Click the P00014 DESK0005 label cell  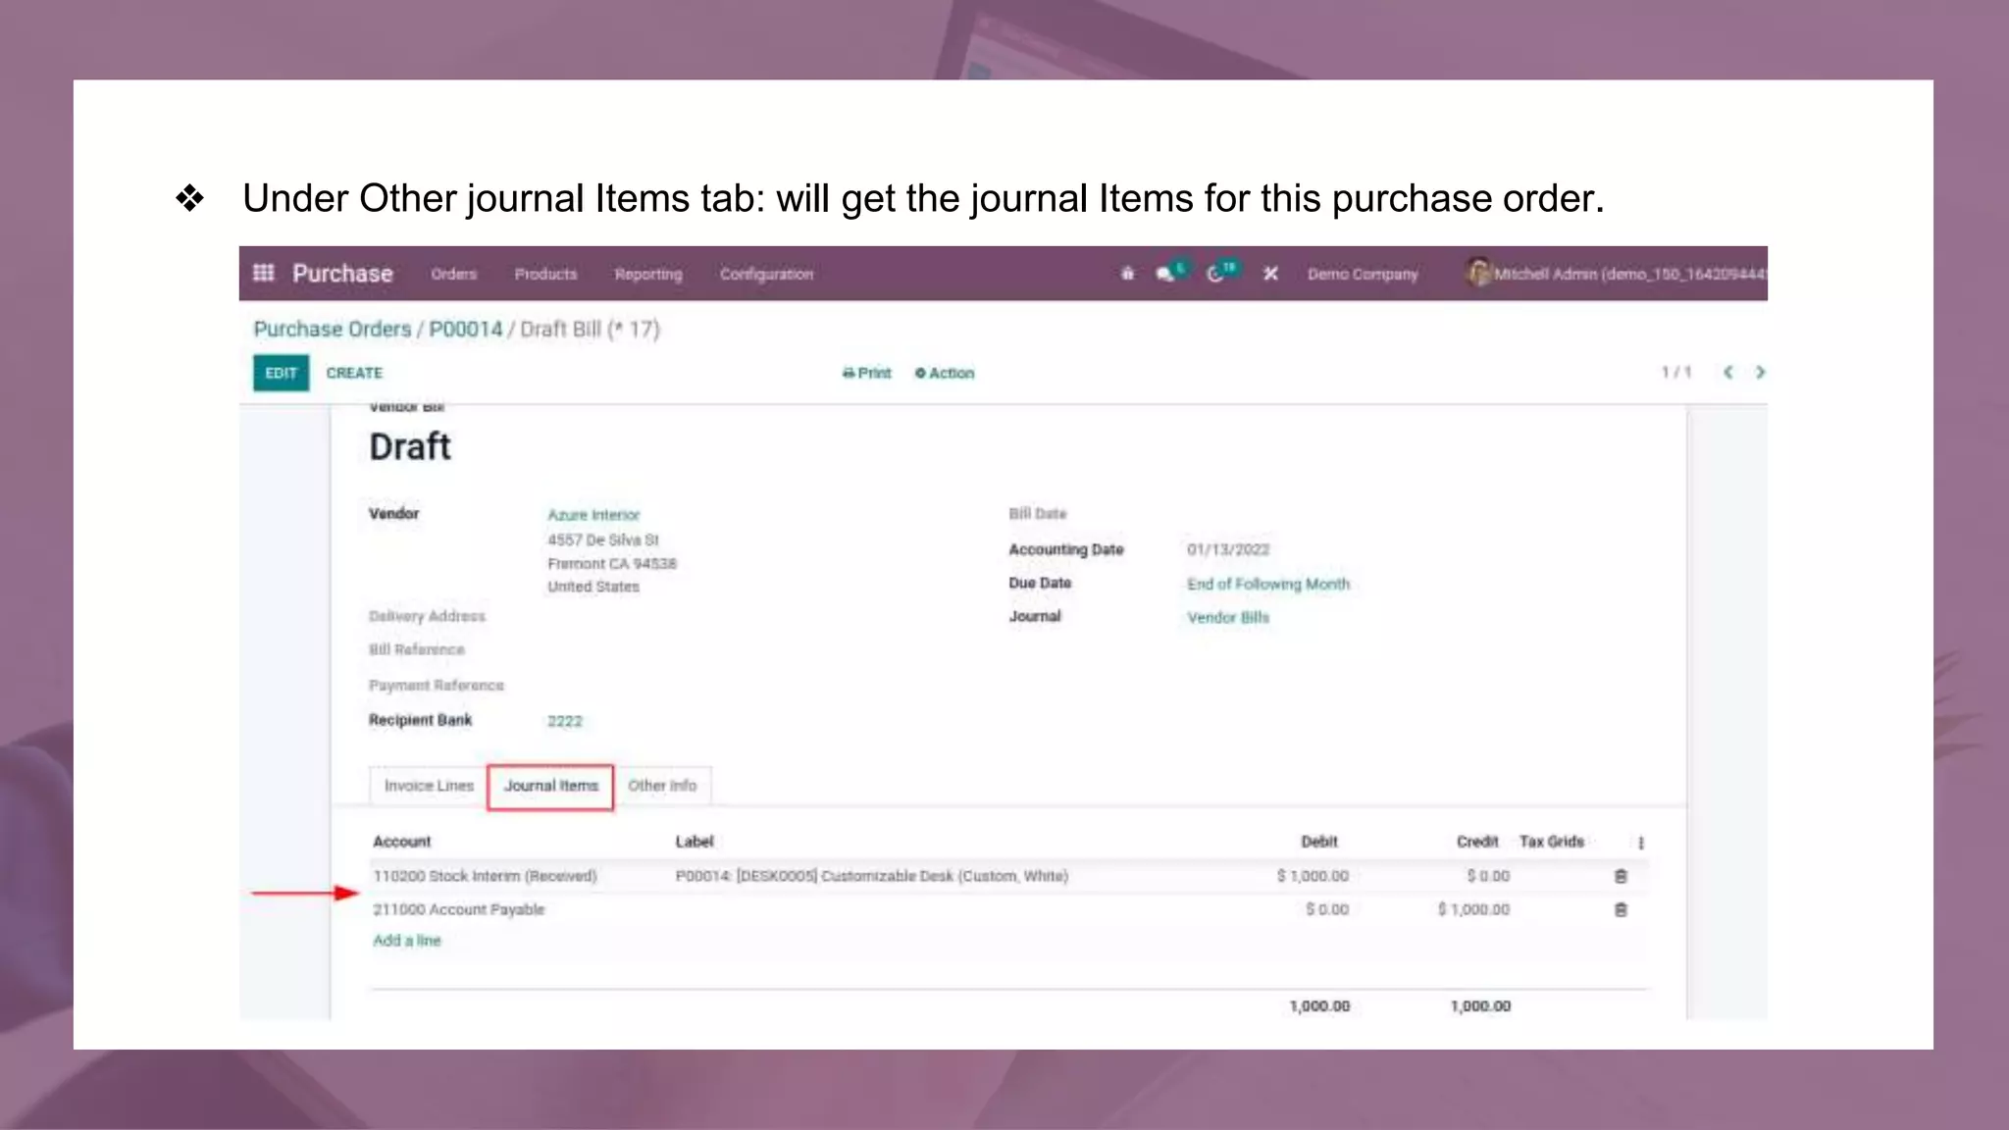[871, 876]
